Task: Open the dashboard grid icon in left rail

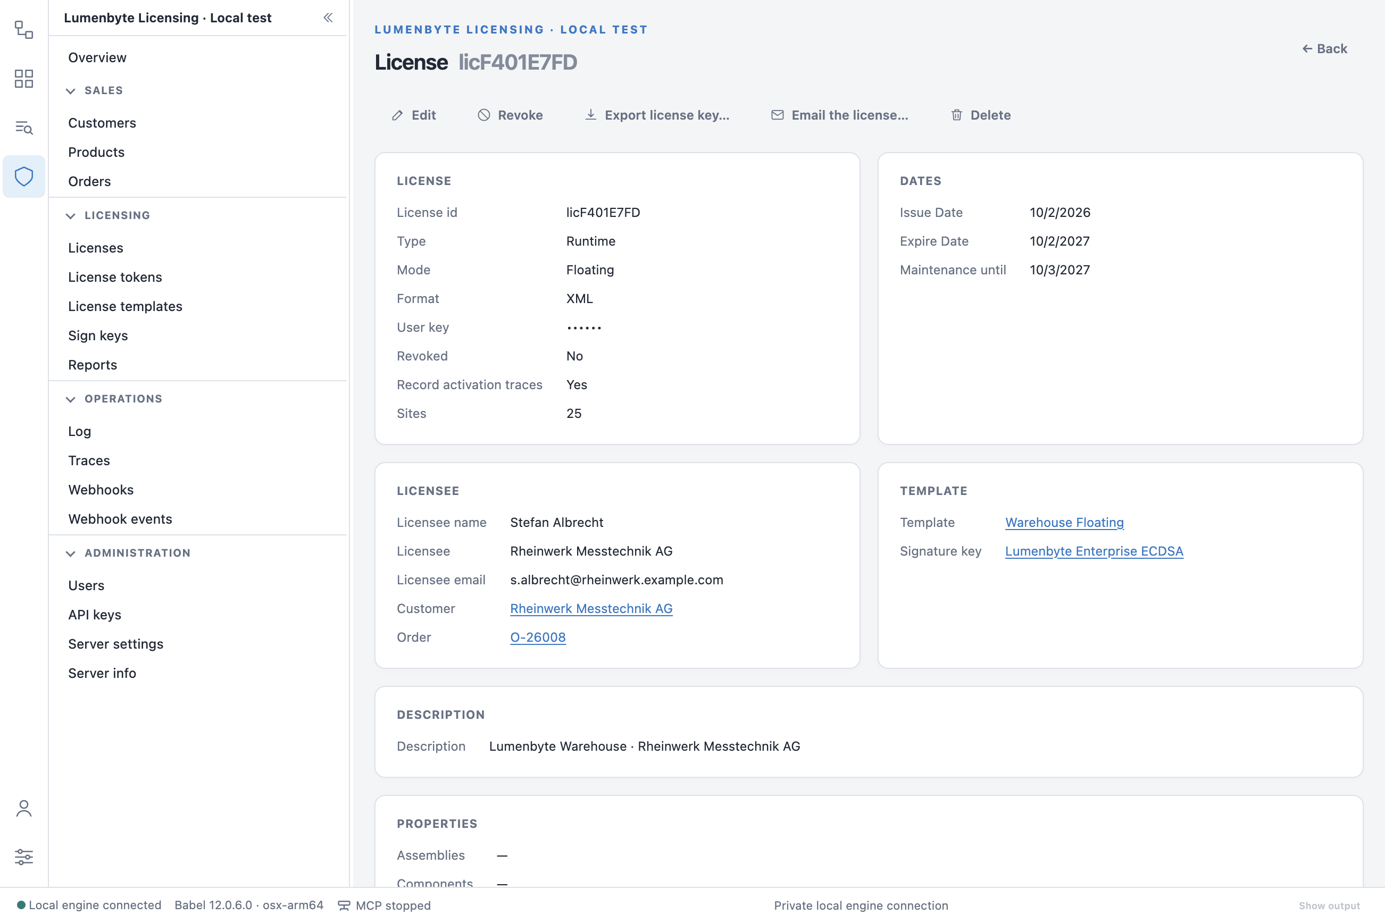Action: click(x=23, y=78)
